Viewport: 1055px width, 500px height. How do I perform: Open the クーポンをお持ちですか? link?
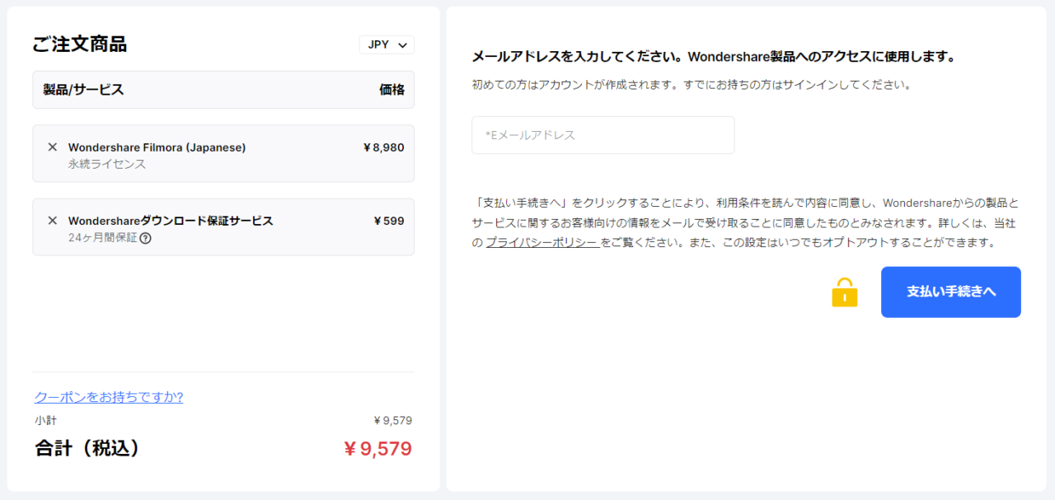(x=109, y=397)
